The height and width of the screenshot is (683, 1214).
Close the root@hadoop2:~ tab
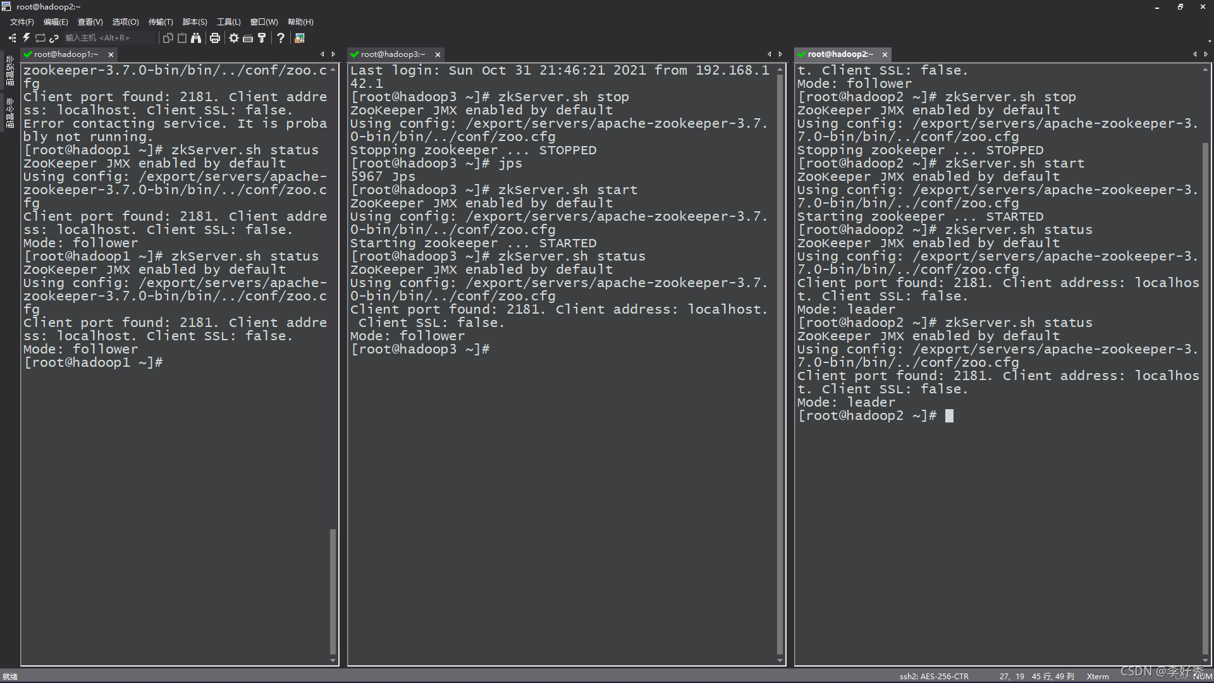coord(885,55)
